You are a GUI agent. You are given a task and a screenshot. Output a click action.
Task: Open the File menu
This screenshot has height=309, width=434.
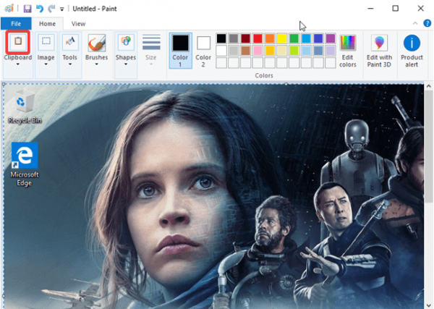[16, 24]
